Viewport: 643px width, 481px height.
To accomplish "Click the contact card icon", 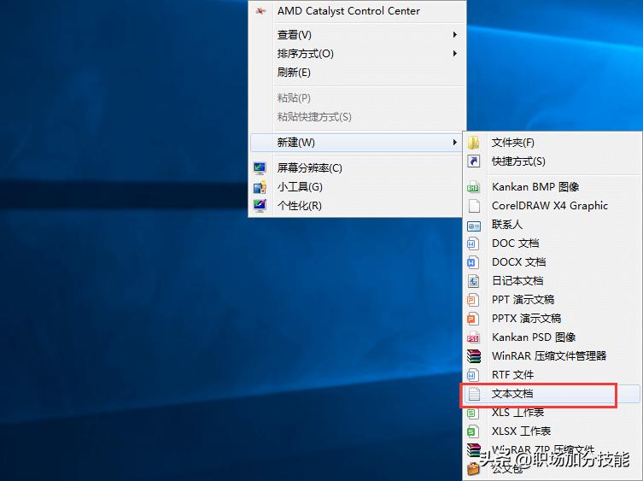I will [474, 226].
